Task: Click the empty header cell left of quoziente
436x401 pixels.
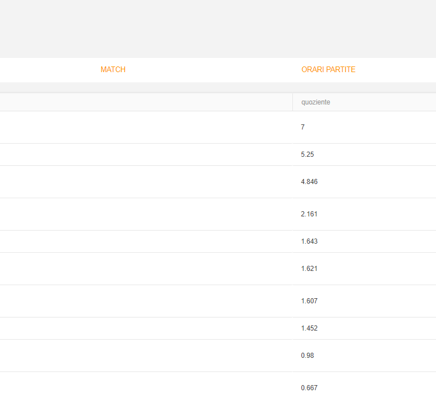Action: point(146,102)
